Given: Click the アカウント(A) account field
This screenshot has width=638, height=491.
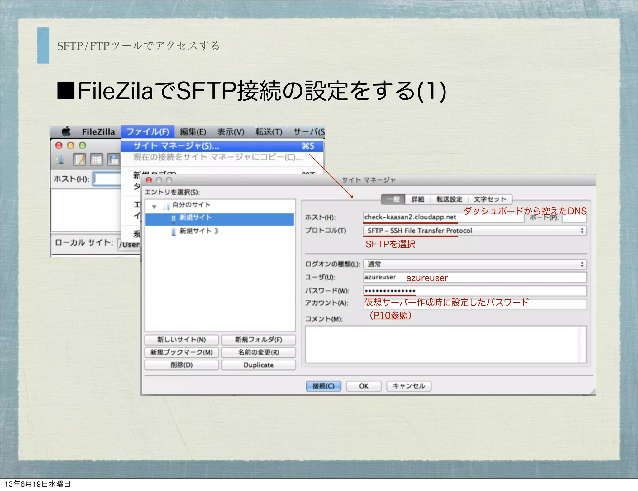Looking at the screenshot, I should coord(475,304).
